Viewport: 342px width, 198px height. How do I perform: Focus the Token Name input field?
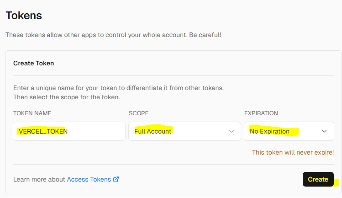pyautogui.click(x=69, y=131)
